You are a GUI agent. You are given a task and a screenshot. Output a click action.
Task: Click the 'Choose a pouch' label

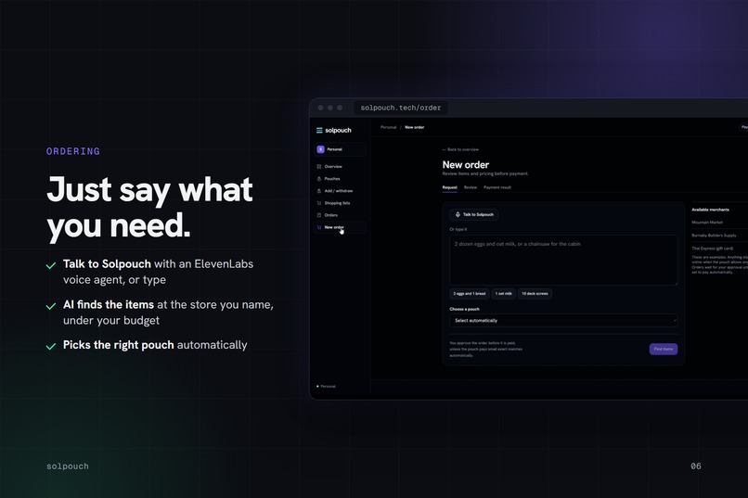pos(464,310)
